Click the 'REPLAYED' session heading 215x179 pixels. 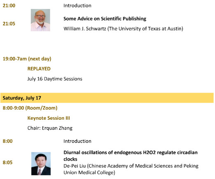(x=39, y=69)
